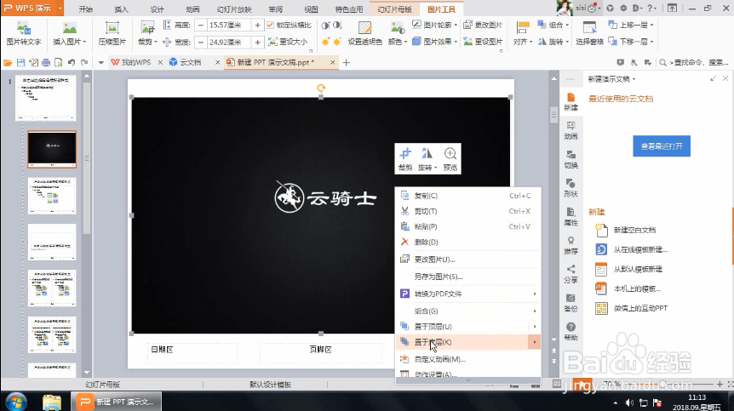This screenshot has width=734, height=411.
Task: Click the width value field 24.92厘米
Action: click(x=229, y=42)
